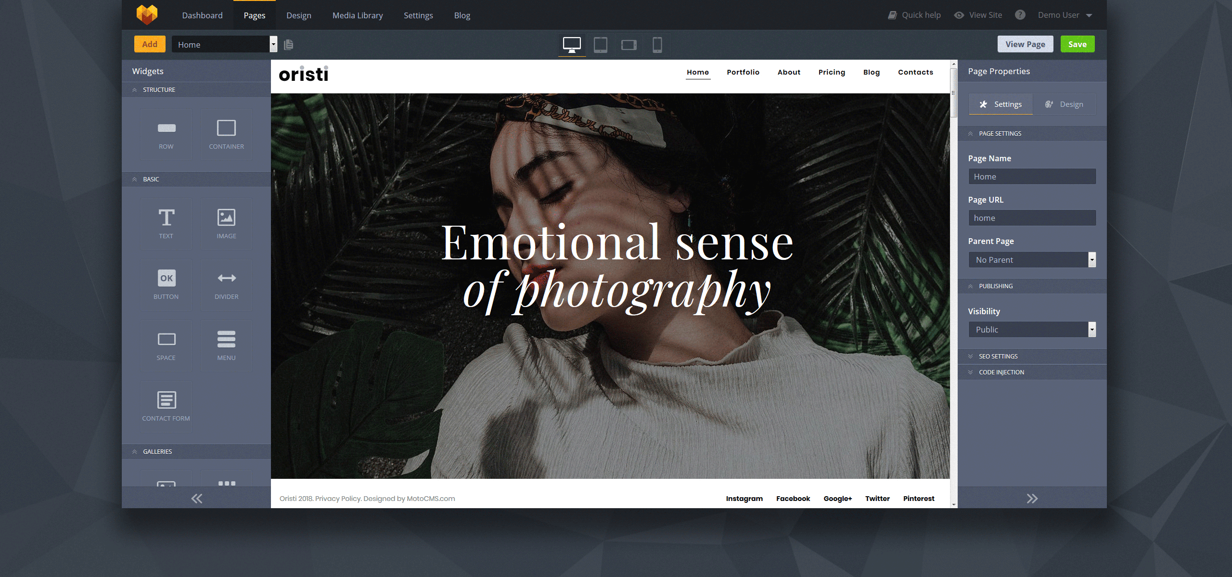This screenshot has height=577, width=1232.
Task: Expand the SEO Settings section
Action: [x=1032, y=357]
